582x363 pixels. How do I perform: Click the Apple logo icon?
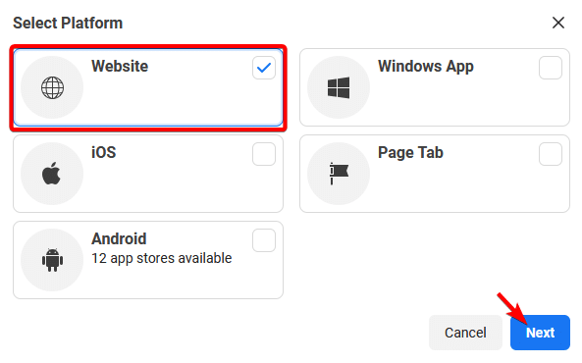coord(52,173)
